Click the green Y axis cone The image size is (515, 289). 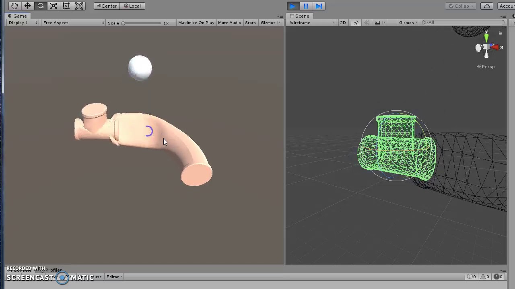486,38
